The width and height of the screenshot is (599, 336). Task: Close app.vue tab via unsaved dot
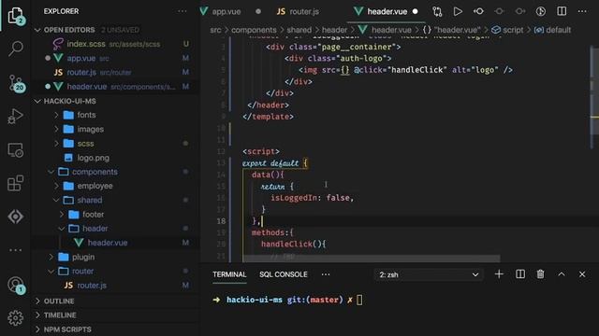point(258,11)
